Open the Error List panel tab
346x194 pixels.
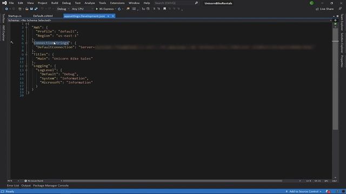13,185
